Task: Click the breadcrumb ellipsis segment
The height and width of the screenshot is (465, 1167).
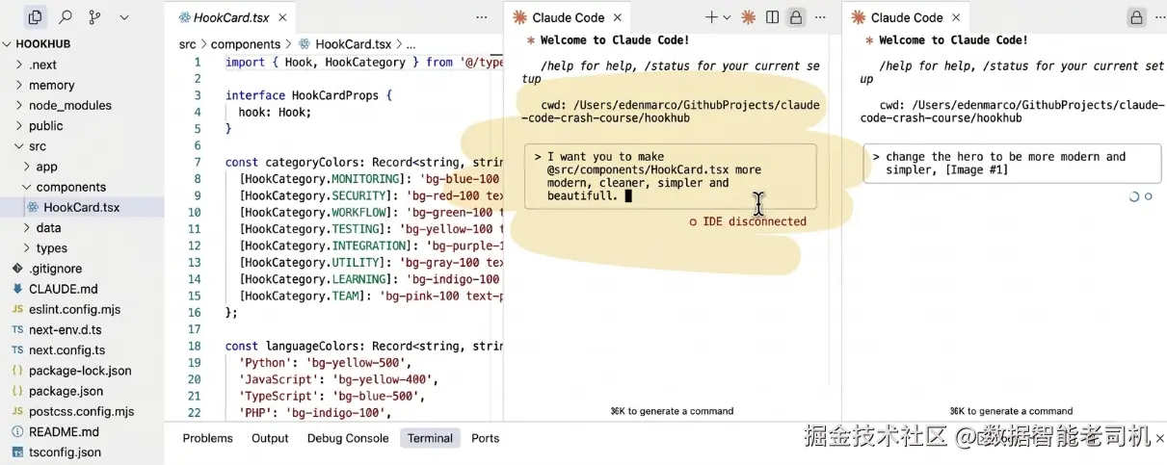Action: (x=411, y=44)
